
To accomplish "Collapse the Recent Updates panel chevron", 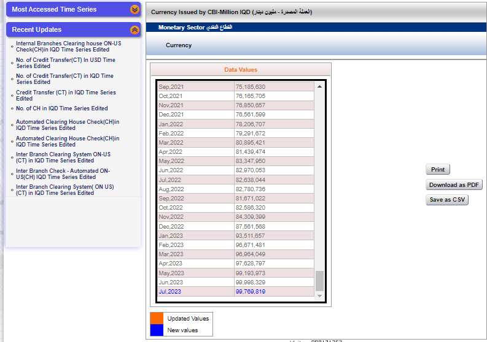I will (x=134, y=29).
